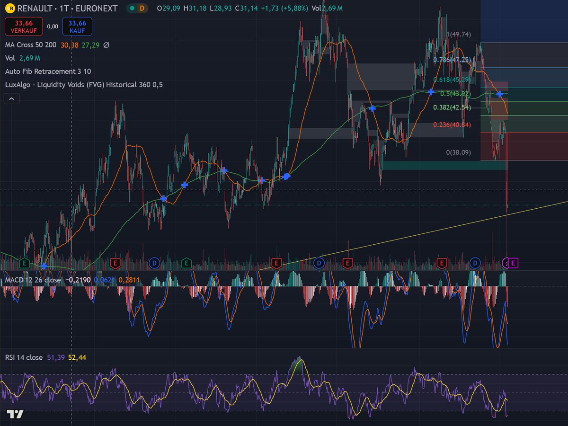Image resolution: width=568 pixels, height=426 pixels.
Task: Click the orange D delayed-data indicator
Action: 141,9
